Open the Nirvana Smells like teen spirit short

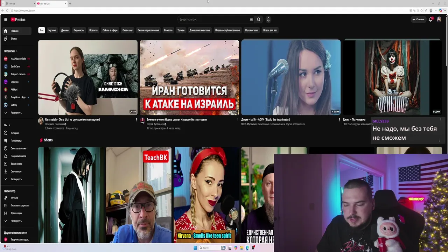(206, 195)
